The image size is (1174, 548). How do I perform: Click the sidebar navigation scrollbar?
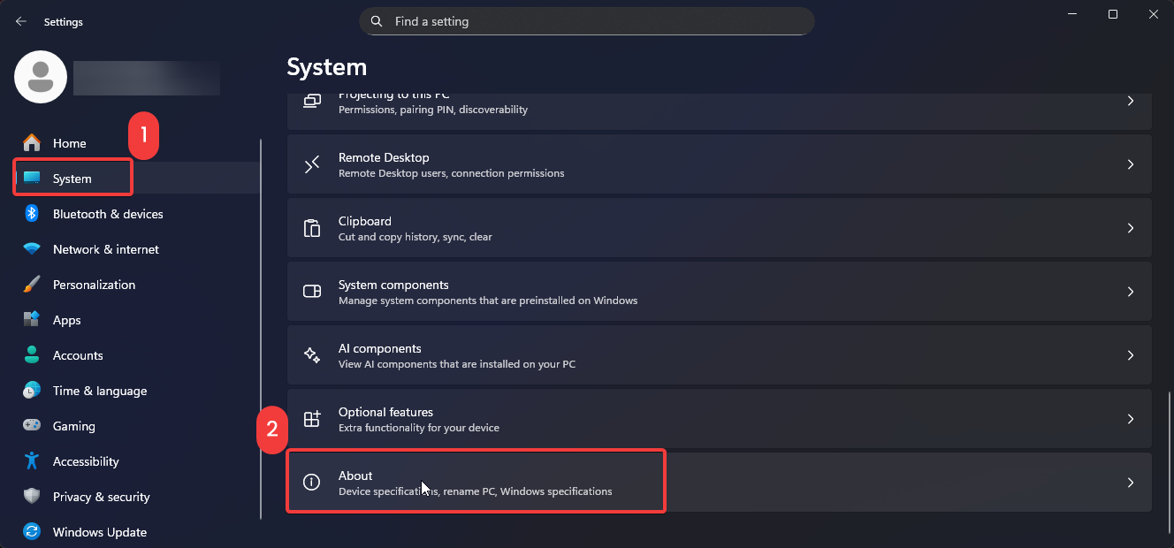coord(262,329)
